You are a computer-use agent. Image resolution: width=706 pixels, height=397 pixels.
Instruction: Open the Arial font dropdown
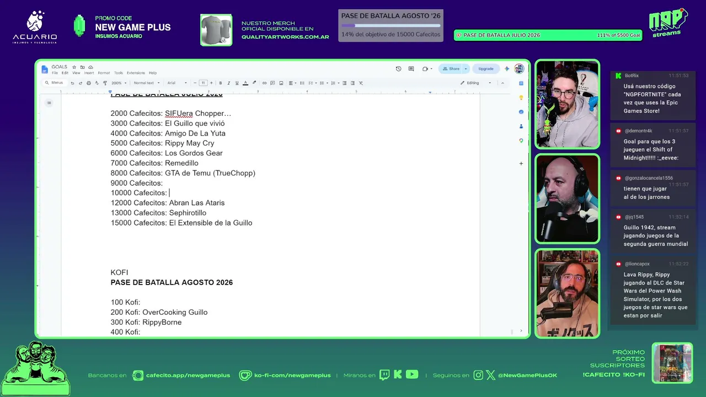tap(178, 83)
